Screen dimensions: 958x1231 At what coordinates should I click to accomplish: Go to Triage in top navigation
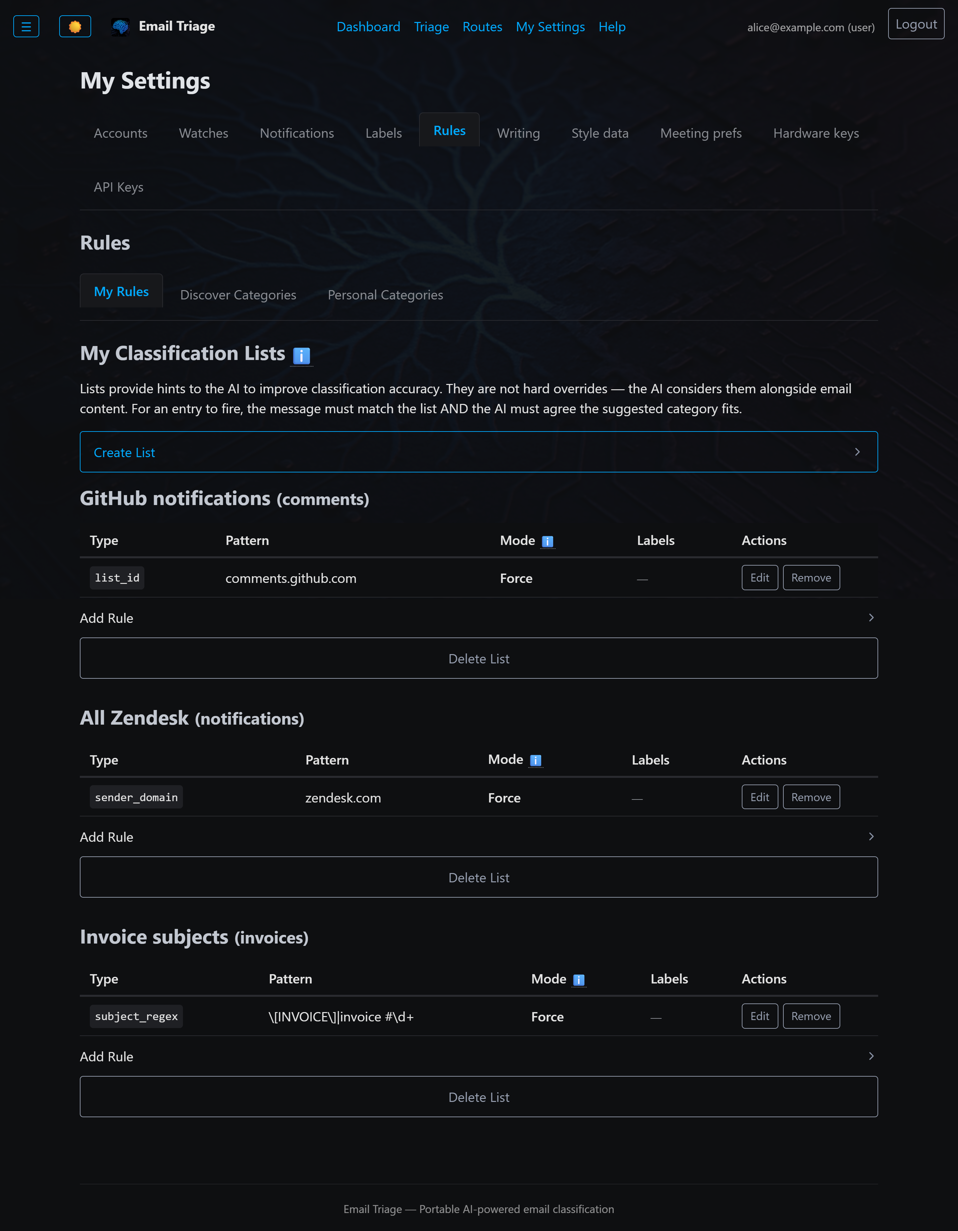point(432,27)
